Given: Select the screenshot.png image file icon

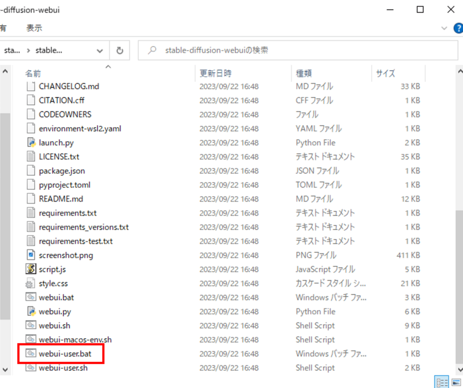Looking at the screenshot, I should pyautogui.click(x=31, y=255).
